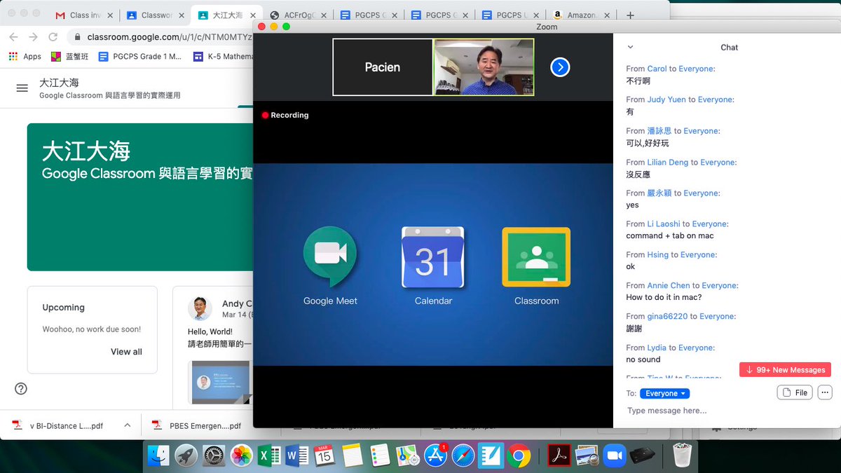Click the red Recording indicator

point(285,115)
